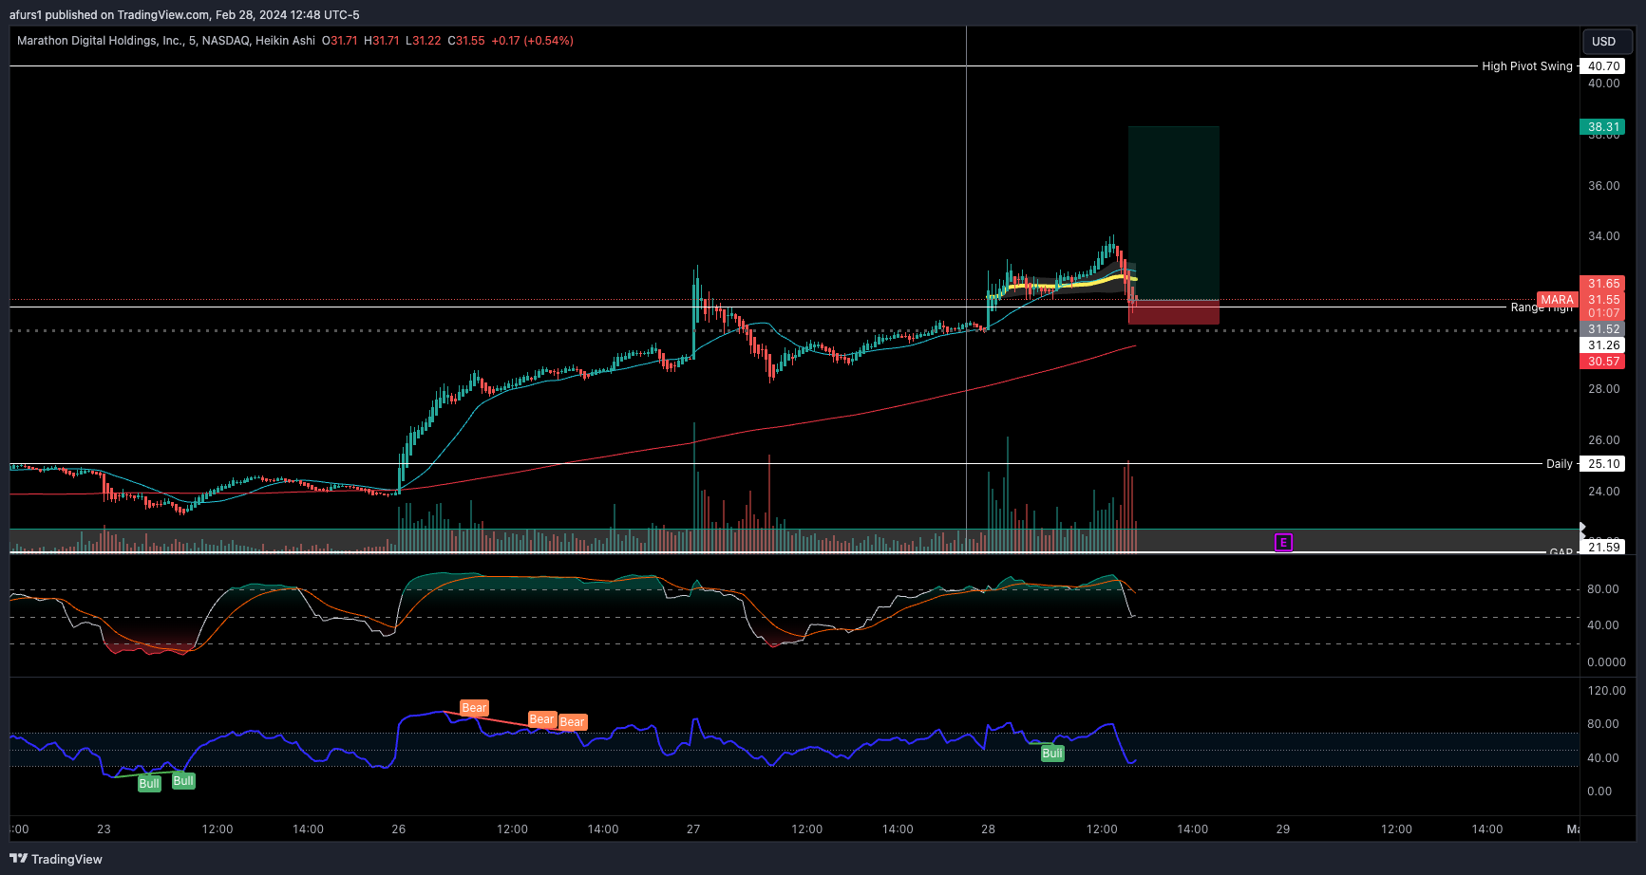1646x875 pixels.
Task: Click the 29 date on the time axis
Action: tap(1283, 829)
